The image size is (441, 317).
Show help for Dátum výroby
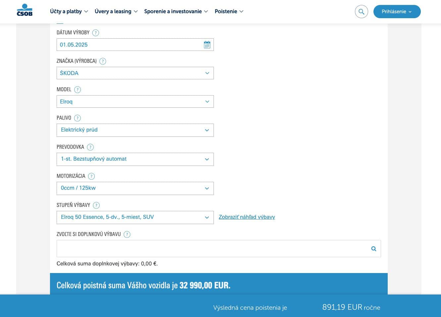96,33
